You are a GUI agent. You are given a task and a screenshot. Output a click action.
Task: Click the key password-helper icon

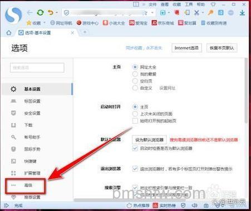(x=210, y=13)
